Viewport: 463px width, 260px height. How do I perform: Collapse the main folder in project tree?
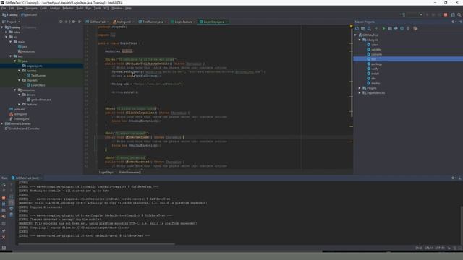click(x=11, y=42)
